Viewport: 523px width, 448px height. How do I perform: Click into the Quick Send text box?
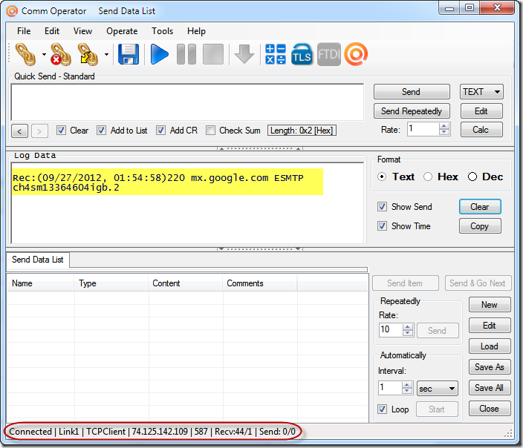coord(187,102)
